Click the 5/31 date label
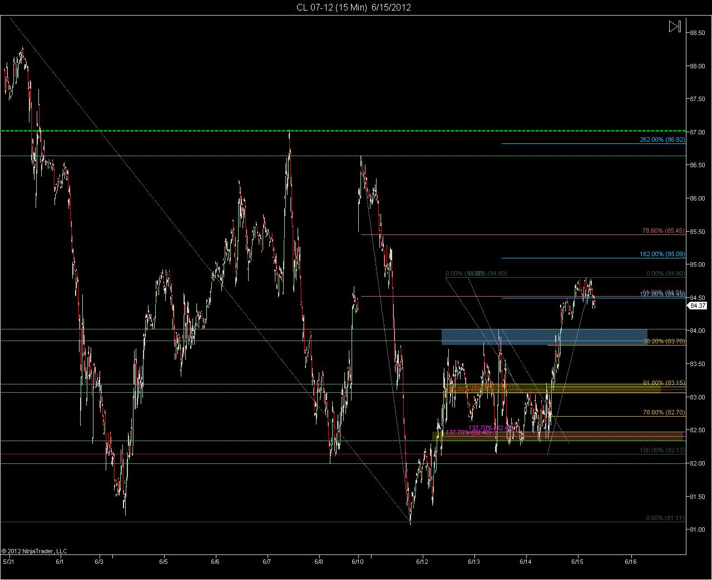The height and width of the screenshot is (580, 712). pos(8,562)
